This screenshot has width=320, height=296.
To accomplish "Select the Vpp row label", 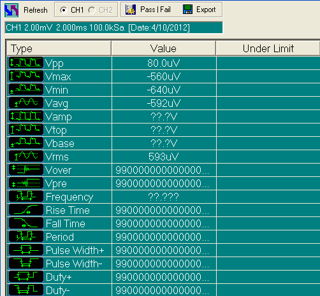I will (54, 64).
